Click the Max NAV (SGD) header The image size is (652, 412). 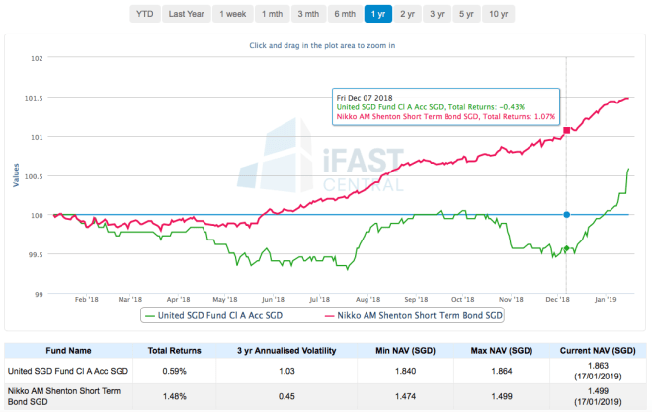(x=502, y=351)
